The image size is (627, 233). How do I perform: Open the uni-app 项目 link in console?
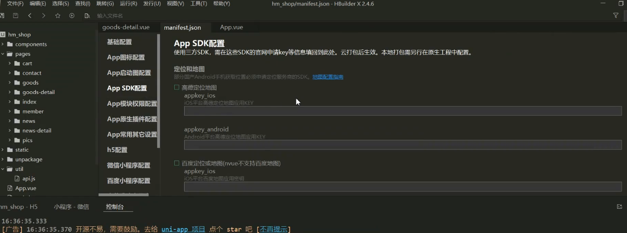point(183,229)
